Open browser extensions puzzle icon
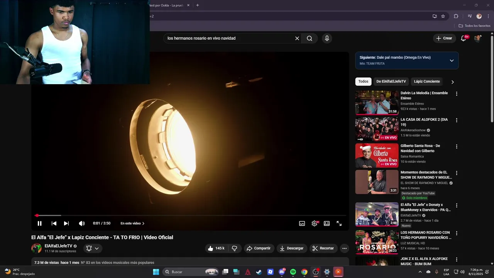 [456, 16]
